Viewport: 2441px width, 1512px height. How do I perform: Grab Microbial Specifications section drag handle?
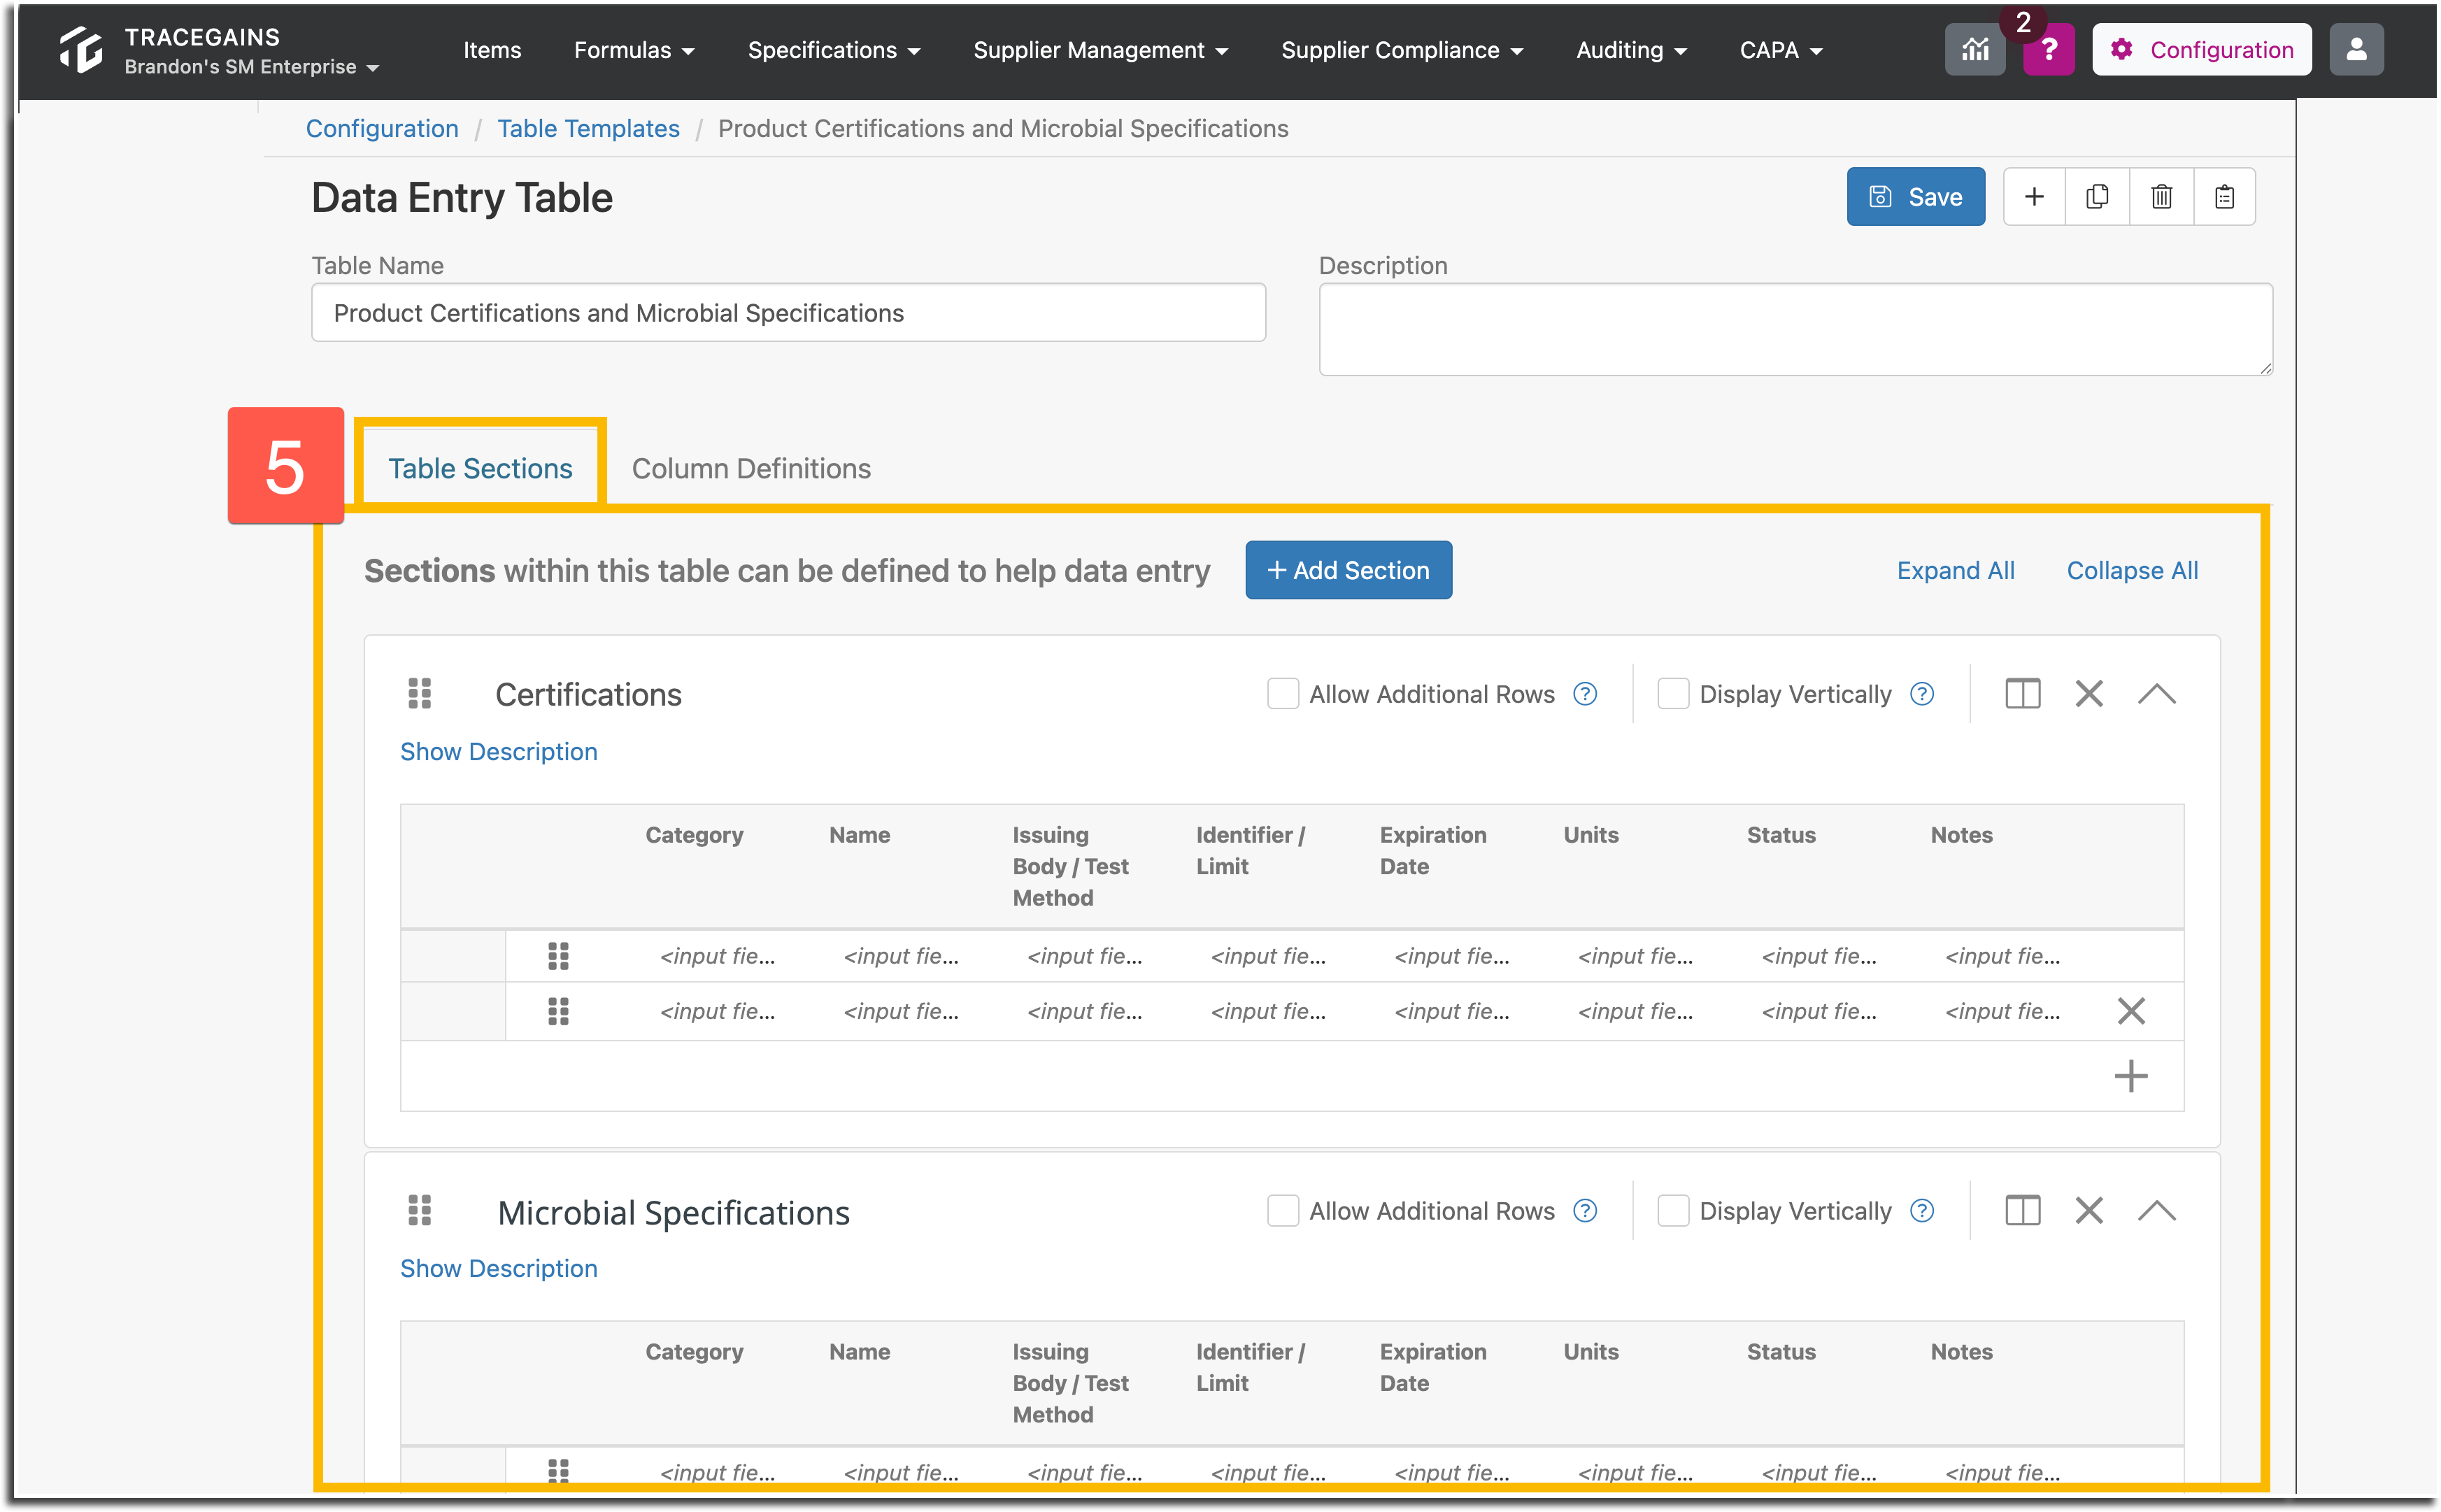coord(420,1211)
